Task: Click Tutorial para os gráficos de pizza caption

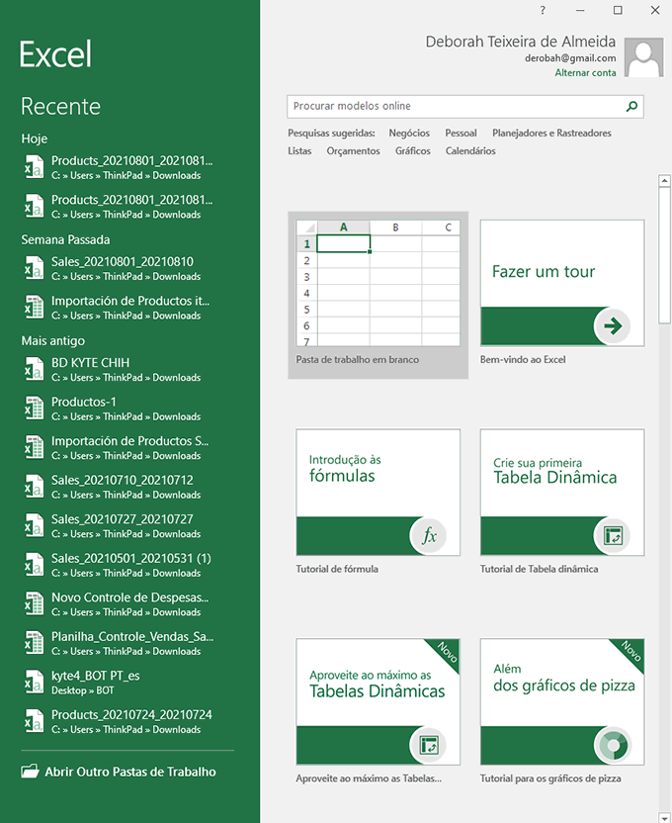Action: point(550,778)
